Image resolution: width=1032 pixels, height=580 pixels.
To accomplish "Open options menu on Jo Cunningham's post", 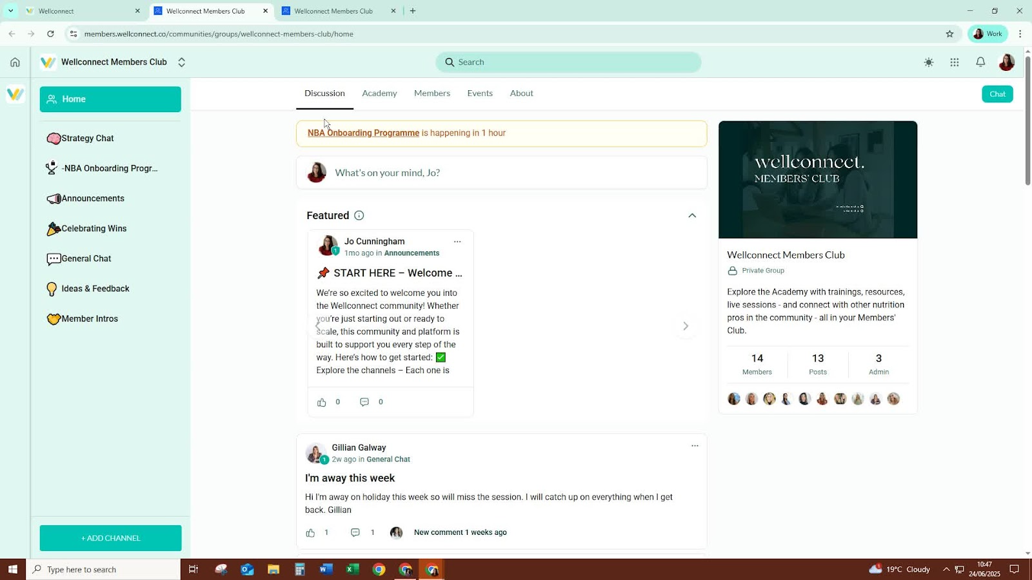I will click(x=457, y=242).
